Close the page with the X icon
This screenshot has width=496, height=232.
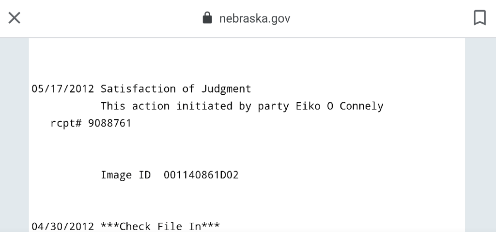click(15, 18)
